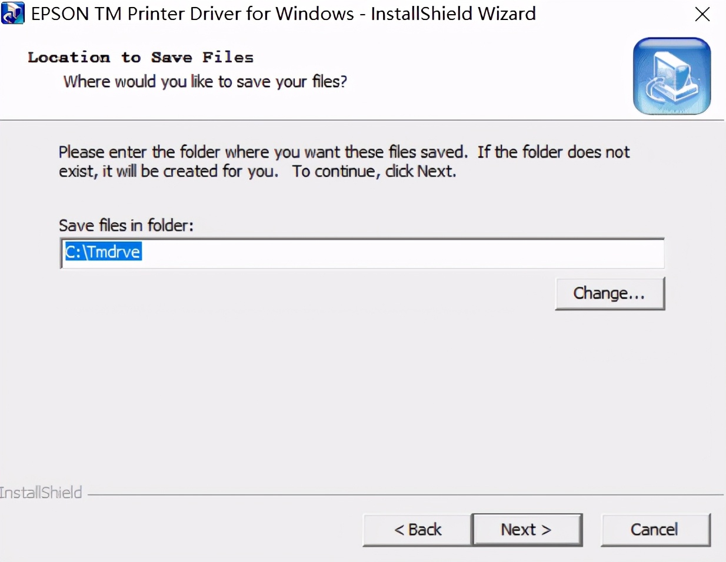Close the InstallShield Wizard window
The image size is (726, 562).
pyautogui.click(x=702, y=14)
